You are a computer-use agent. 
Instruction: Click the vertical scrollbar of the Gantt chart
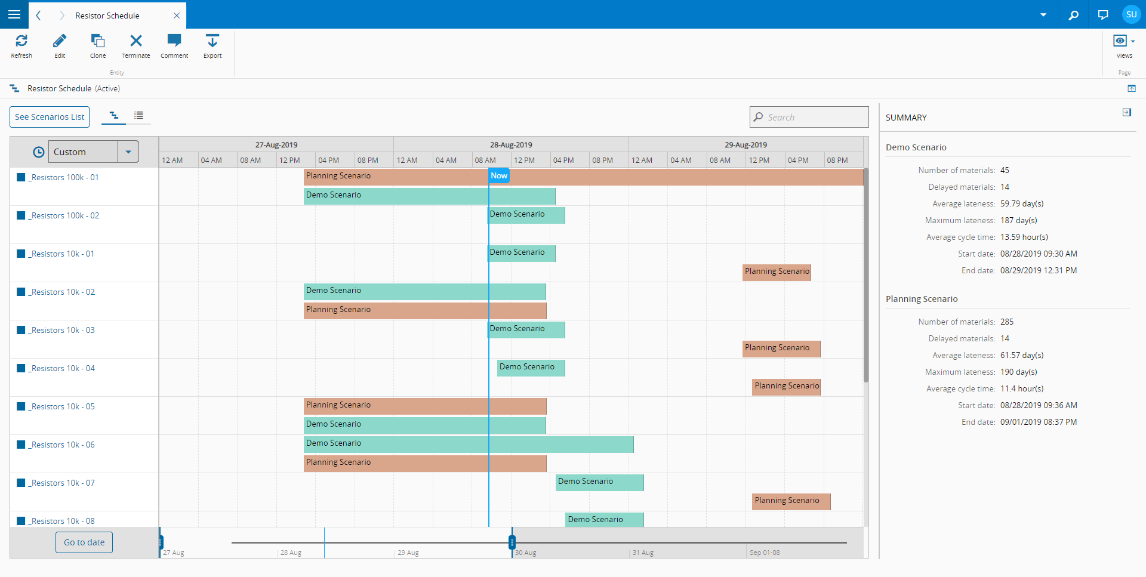pos(865,275)
